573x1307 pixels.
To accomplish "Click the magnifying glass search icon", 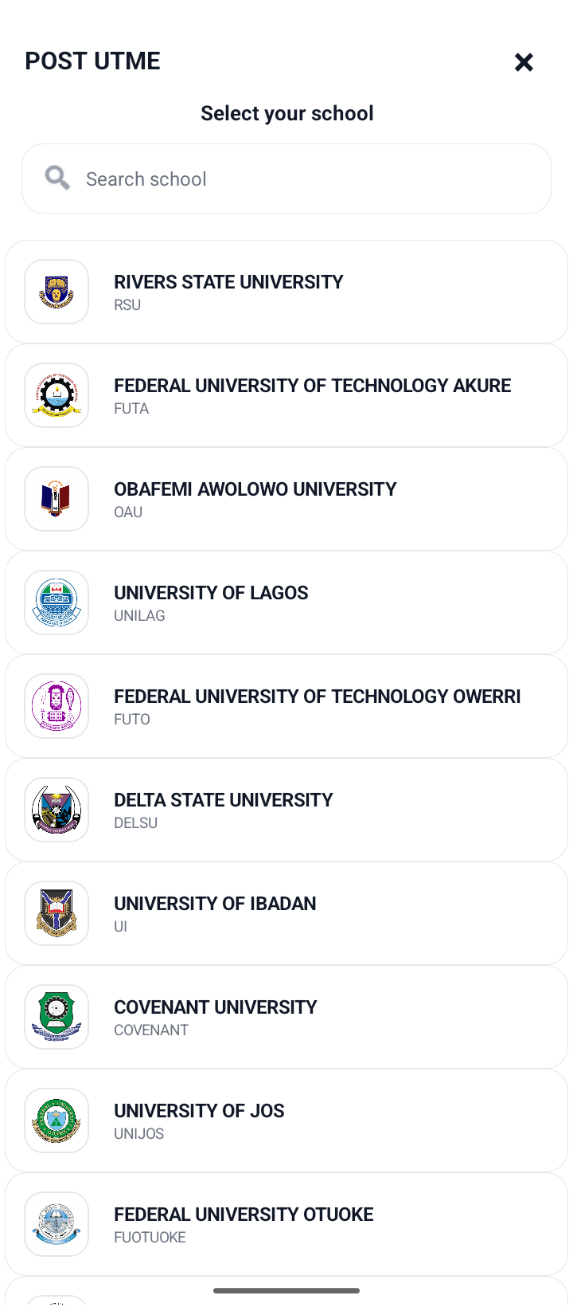I will tap(57, 178).
